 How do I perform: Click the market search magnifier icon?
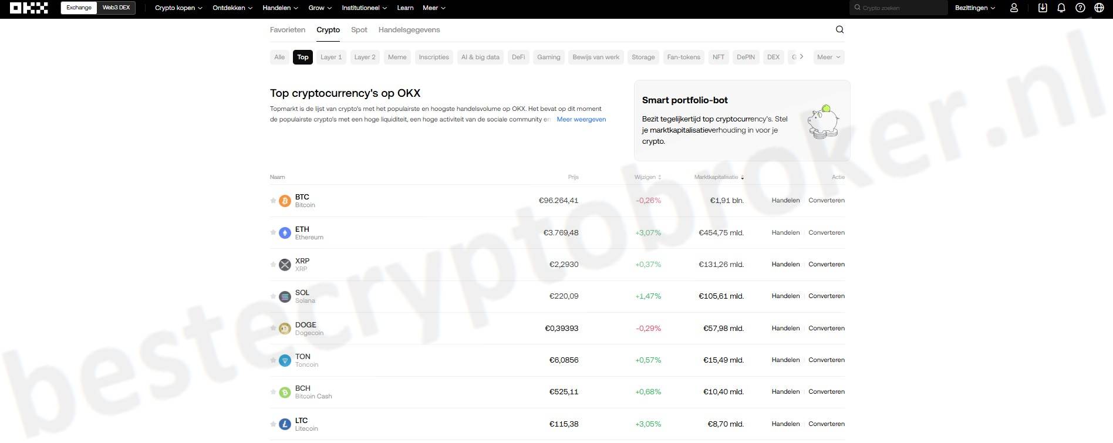839,30
